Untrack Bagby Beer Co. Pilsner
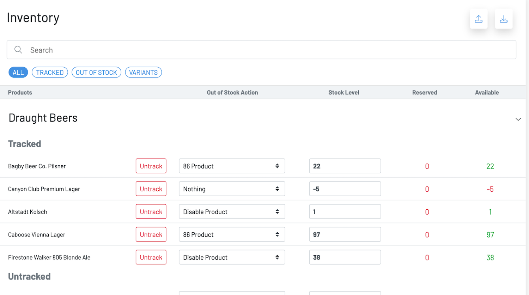The height and width of the screenshot is (295, 529). (x=151, y=166)
